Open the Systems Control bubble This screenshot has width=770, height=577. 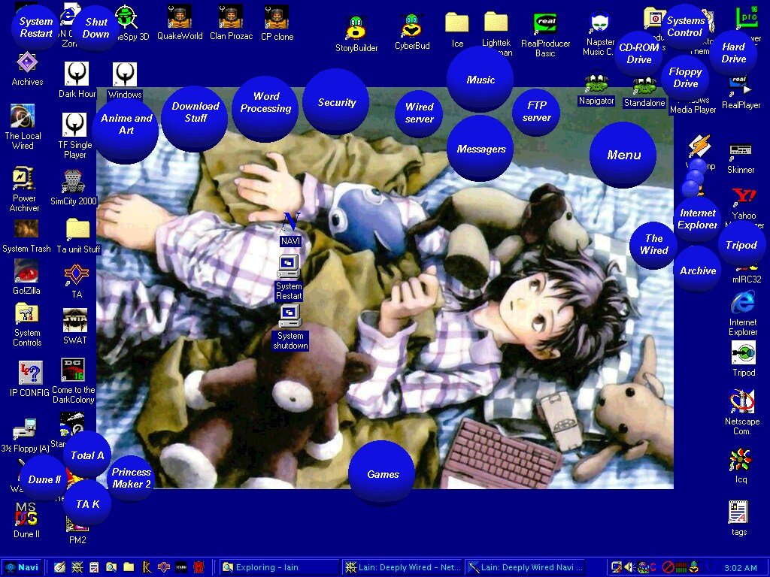tap(684, 28)
